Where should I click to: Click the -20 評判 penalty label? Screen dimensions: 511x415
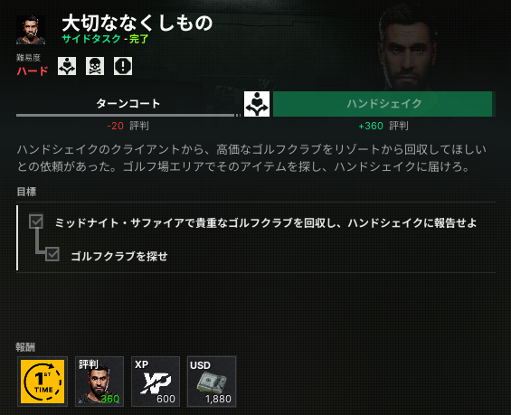(128, 126)
